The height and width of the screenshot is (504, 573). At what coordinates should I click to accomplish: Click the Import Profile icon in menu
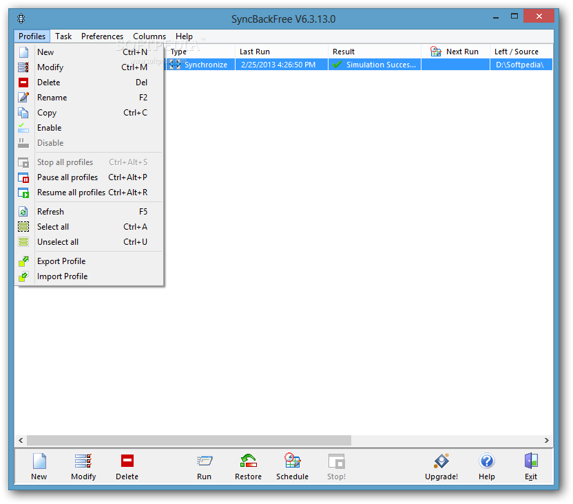click(x=23, y=276)
